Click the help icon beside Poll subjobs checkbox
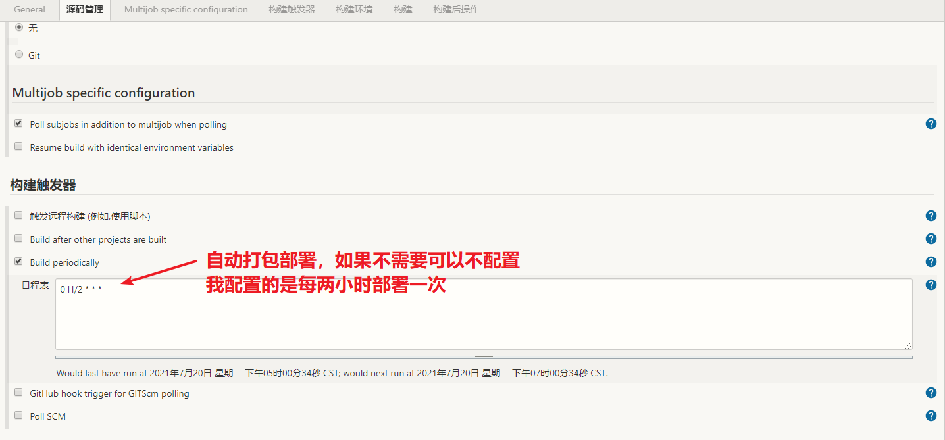Viewport: 945px width, 440px height. (x=931, y=123)
